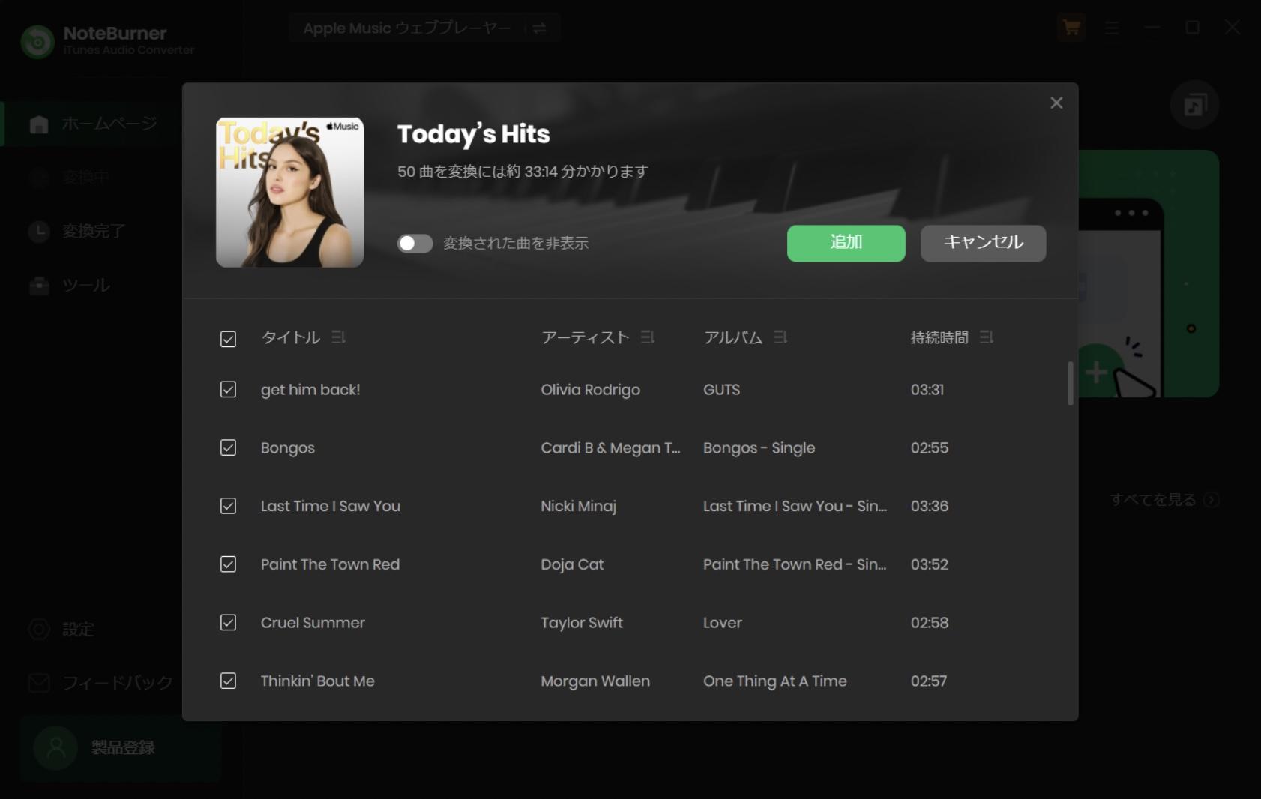This screenshot has width=1261, height=799.
Task: Uncheck the select-all checkbox in header row
Action: click(x=228, y=340)
